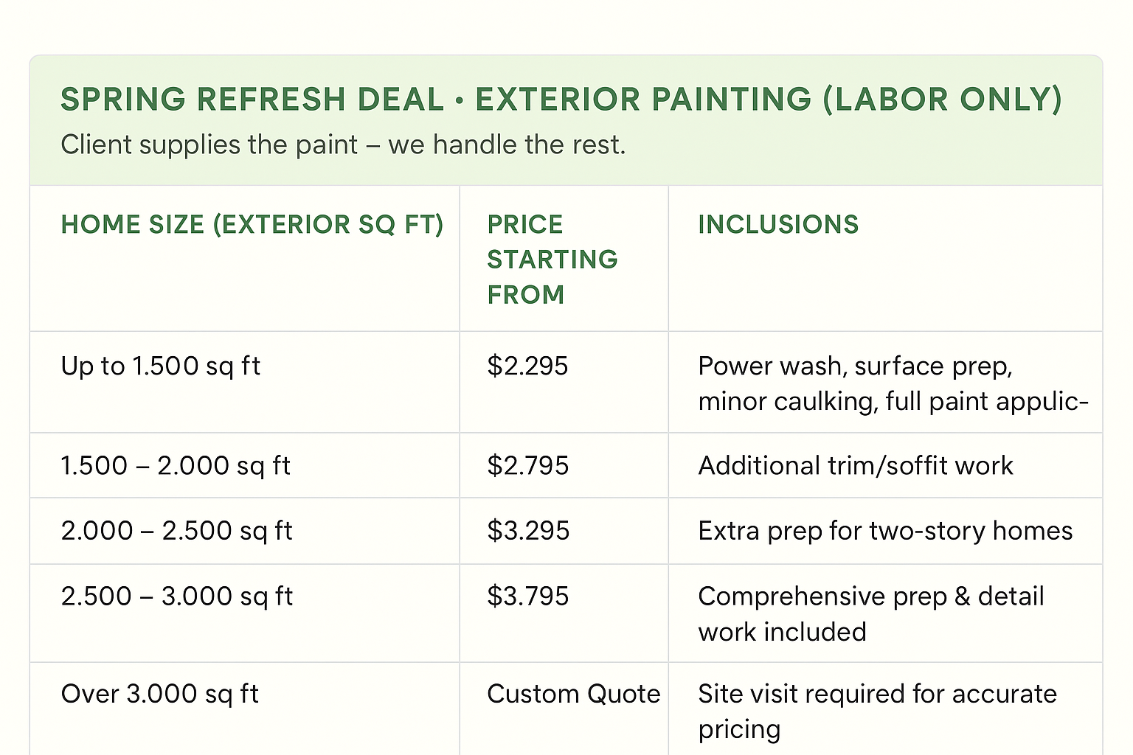Click 'Additional trim/soffit work' cell

point(856,466)
